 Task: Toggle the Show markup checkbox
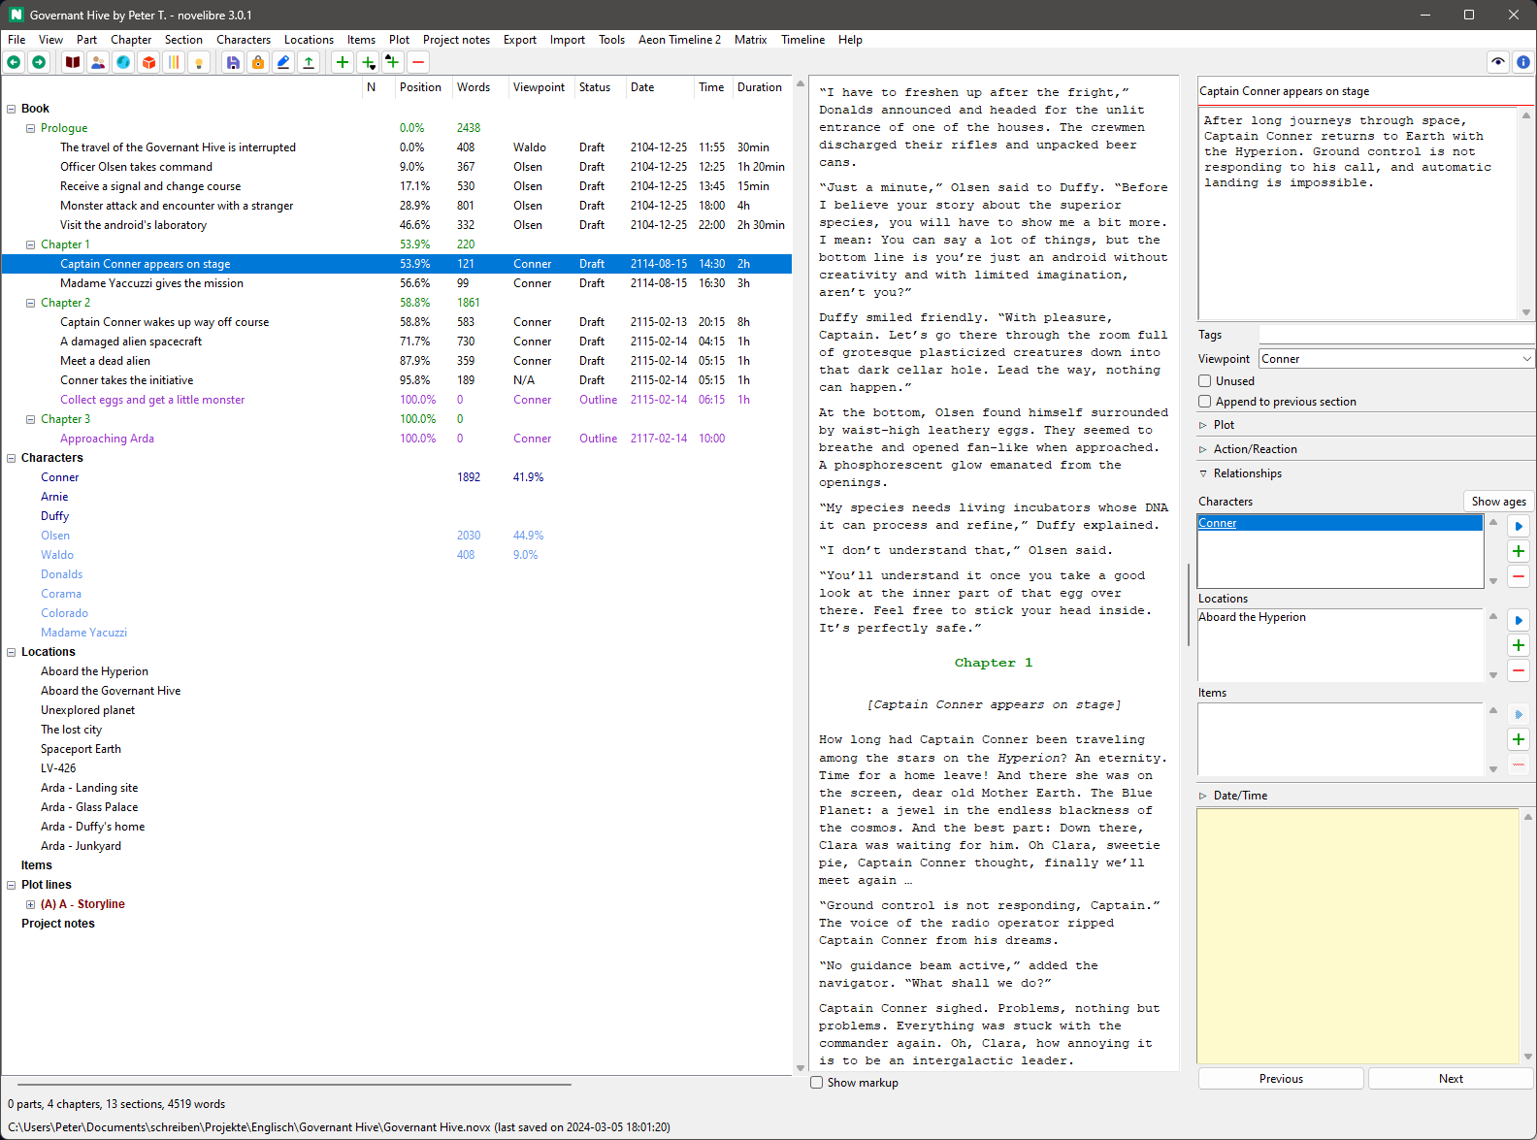pyautogui.click(x=817, y=1083)
